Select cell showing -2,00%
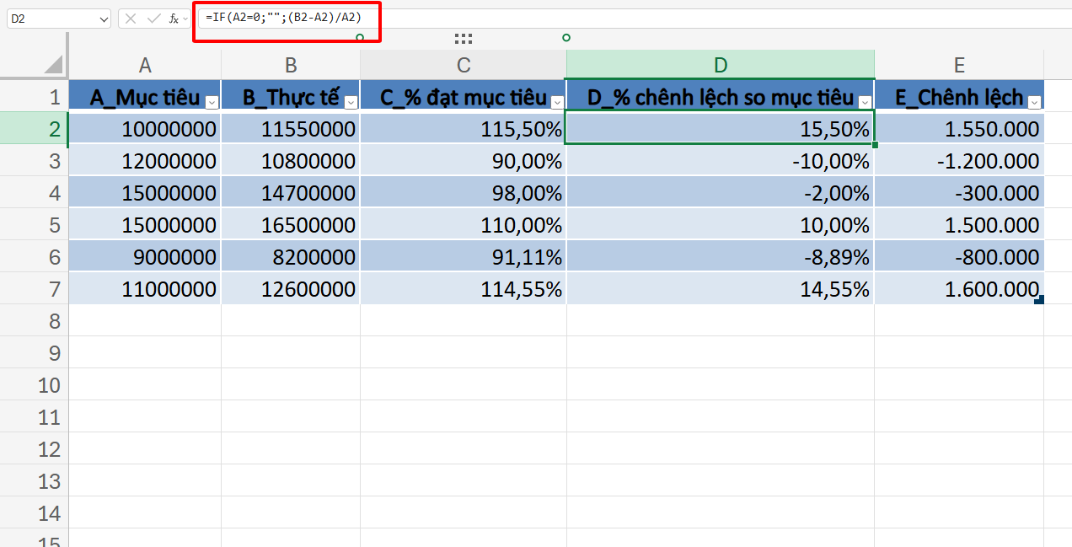This screenshot has width=1072, height=547. tap(721, 192)
